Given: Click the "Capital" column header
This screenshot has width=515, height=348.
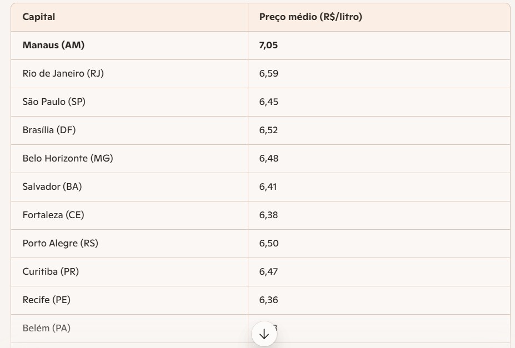Looking at the screenshot, I should point(39,17).
